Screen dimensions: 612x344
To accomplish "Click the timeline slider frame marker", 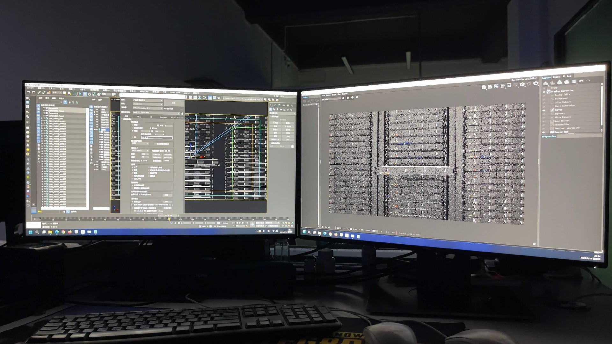I will [x=168, y=216].
